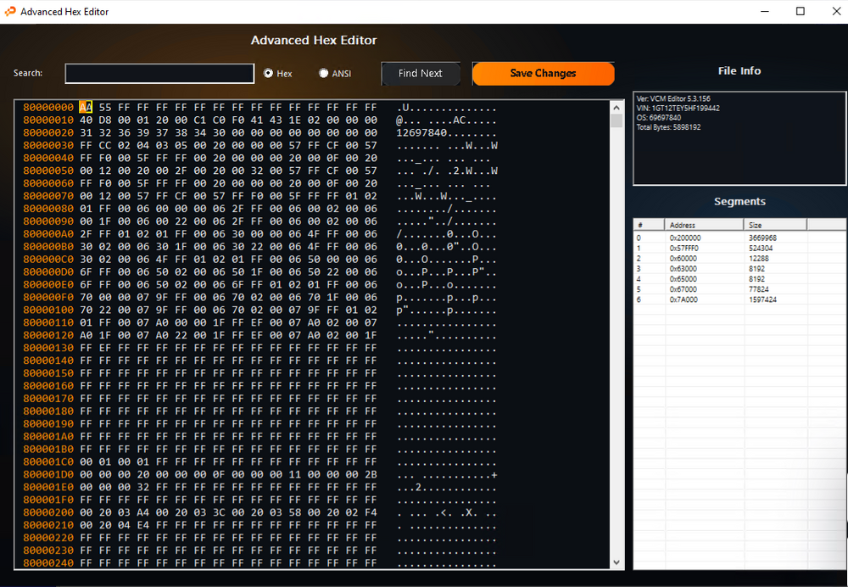Click the # column header in Segments
The height and width of the screenshot is (587, 848).
(x=649, y=225)
